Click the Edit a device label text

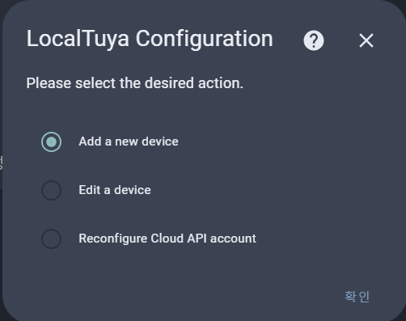115,190
